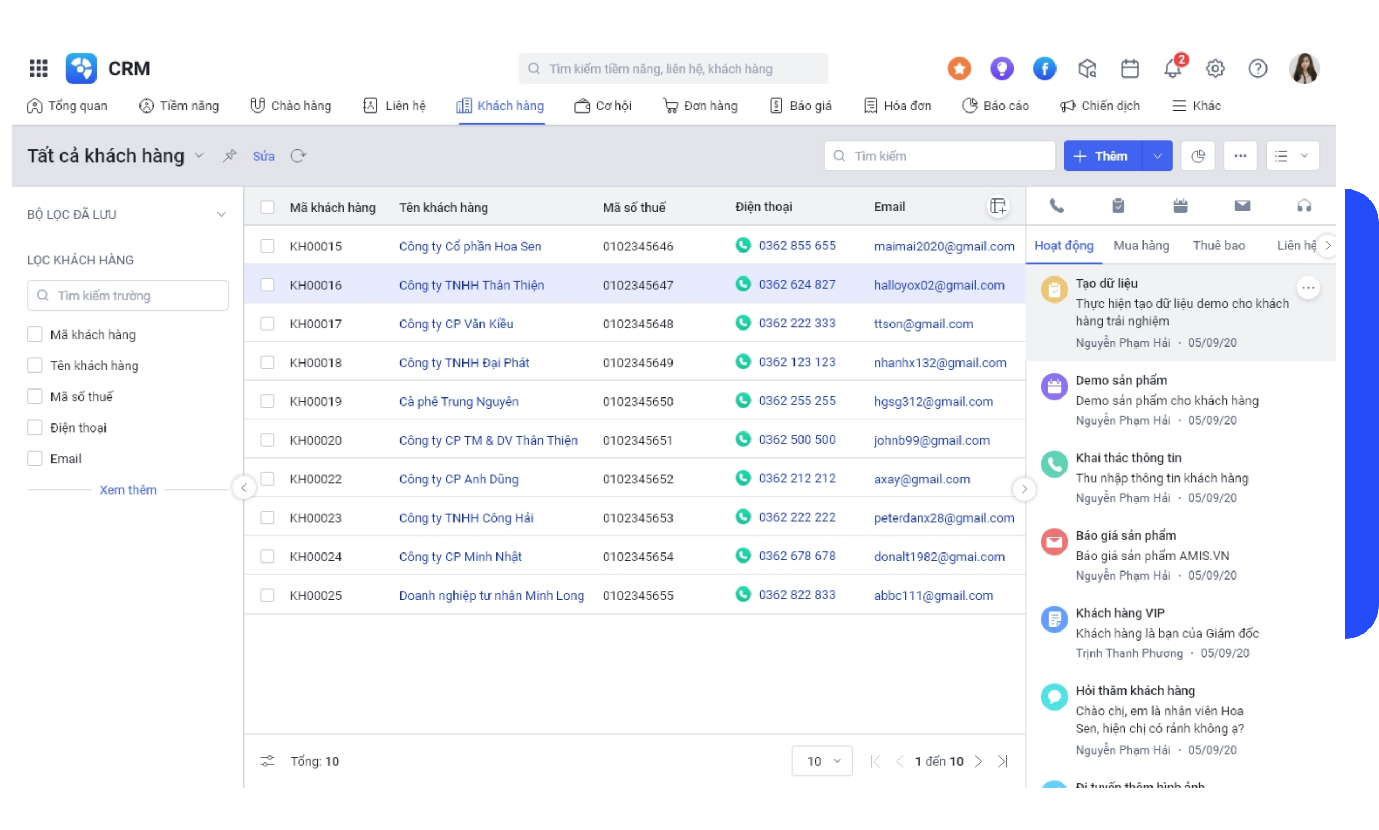Select row KH00015 checkbox

tap(267, 246)
